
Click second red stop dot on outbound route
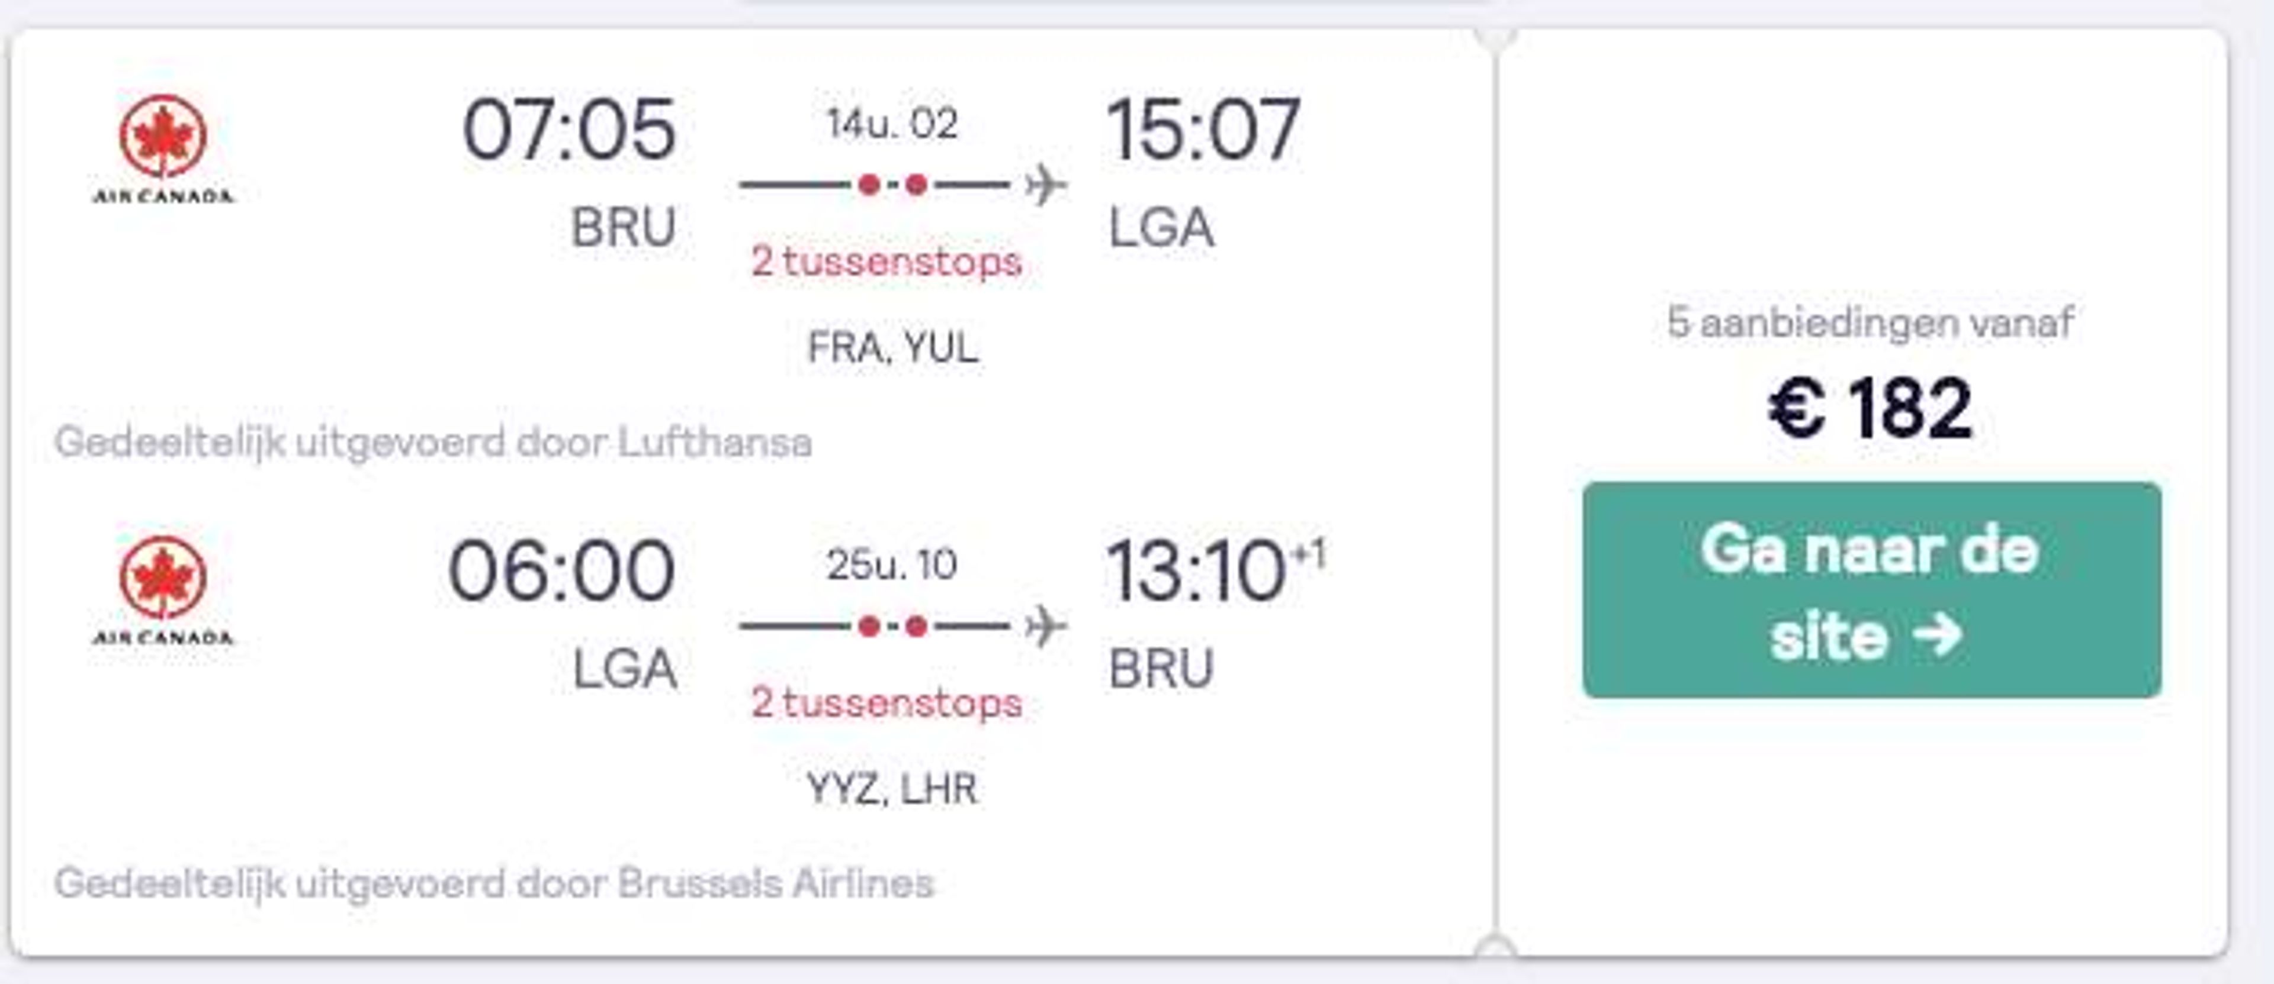point(916,184)
